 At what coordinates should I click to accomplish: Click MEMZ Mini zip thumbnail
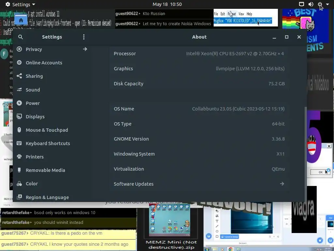pyautogui.click(x=170, y=220)
